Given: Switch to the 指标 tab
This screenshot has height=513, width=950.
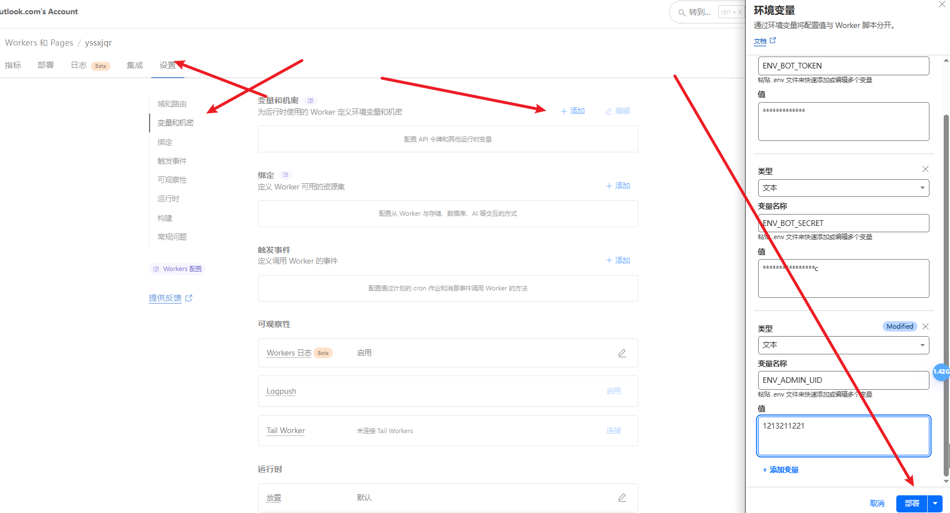Looking at the screenshot, I should [x=13, y=65].
